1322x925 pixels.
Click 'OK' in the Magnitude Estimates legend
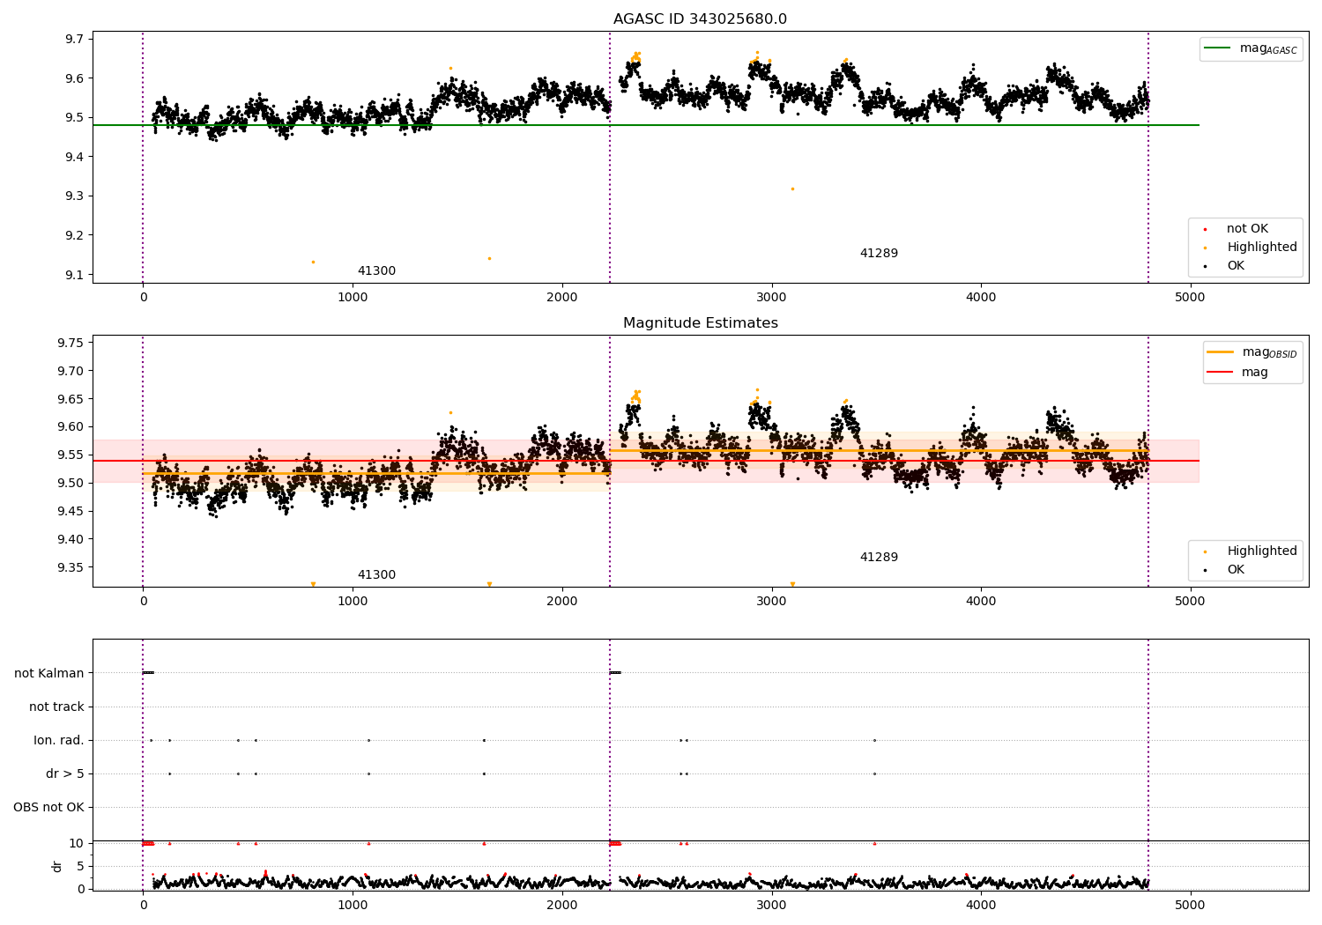click(1236, 570)
